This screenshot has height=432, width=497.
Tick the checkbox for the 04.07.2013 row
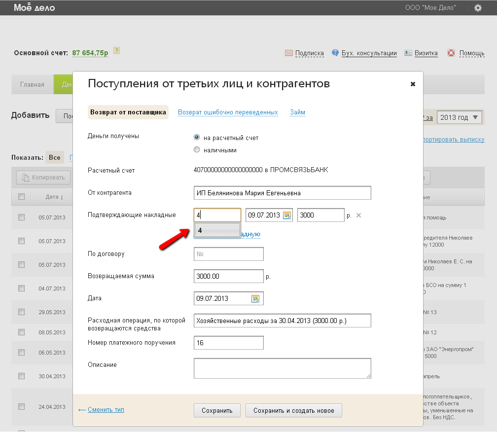click(21, 288)
